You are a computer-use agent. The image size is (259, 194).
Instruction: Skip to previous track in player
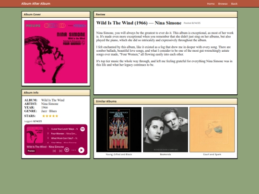tap(54, 151)
